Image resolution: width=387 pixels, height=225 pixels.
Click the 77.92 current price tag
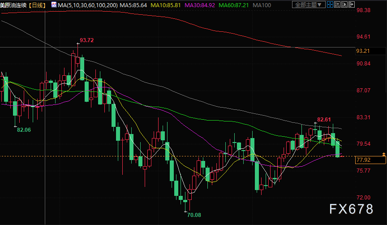363,160
